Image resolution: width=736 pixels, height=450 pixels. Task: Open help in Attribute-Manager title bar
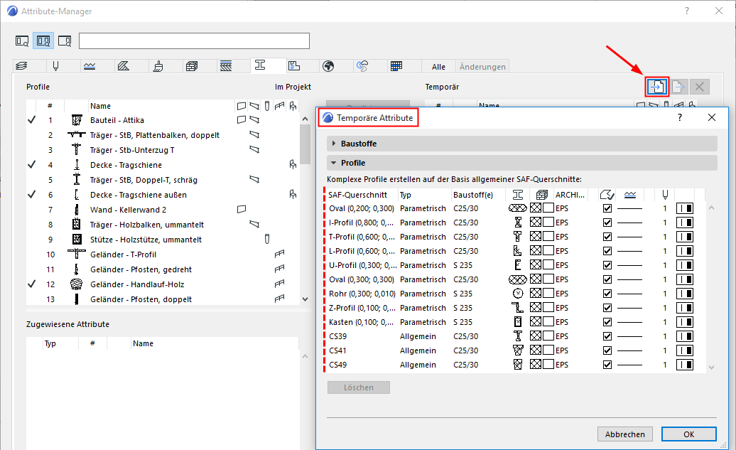[x=687, y=11]
